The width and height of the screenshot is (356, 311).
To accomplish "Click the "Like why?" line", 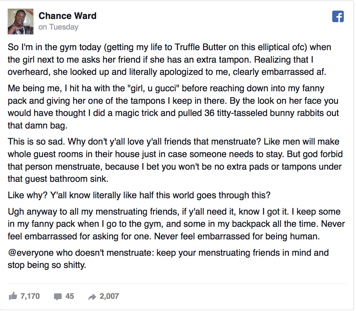I will tap(139, 195).
